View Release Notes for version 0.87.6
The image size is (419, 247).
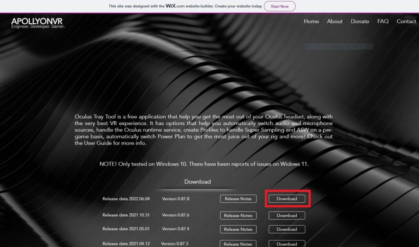click(x=238, y=216)
